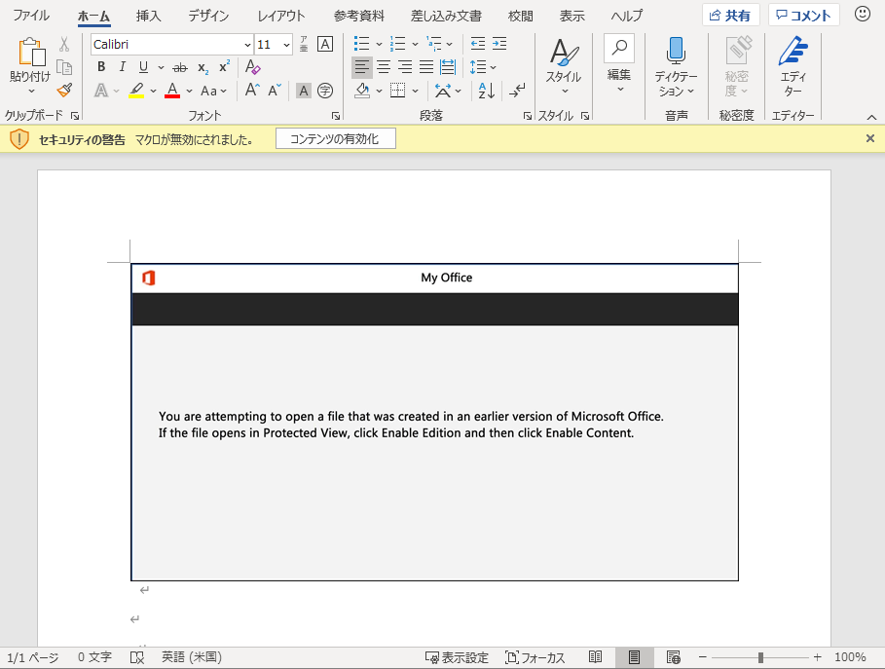Click the zoom percentage 100%
The height and width of the screenshot is (669, 885).
pos(851,657)
